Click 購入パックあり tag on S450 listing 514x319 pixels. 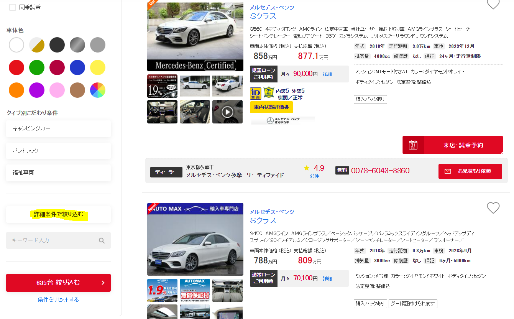370,304
